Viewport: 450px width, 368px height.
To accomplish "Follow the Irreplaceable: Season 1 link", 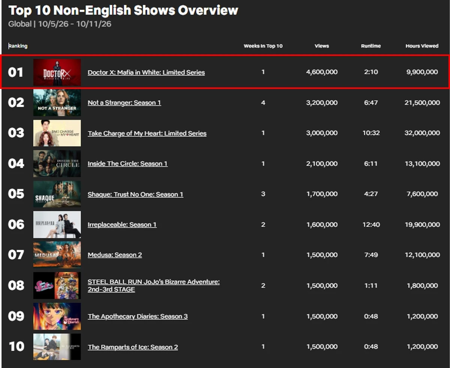I will [x=122, y=224].
